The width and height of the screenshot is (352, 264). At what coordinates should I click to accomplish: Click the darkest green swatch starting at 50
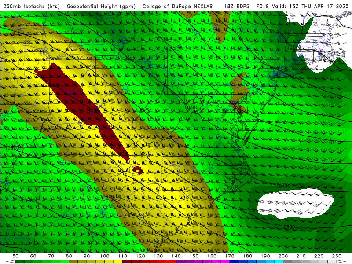tap(20, 262)
